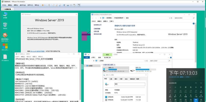The image size is (206, 102).
Task: Switch to 工具 tab in C: properties
Action: 111,79
